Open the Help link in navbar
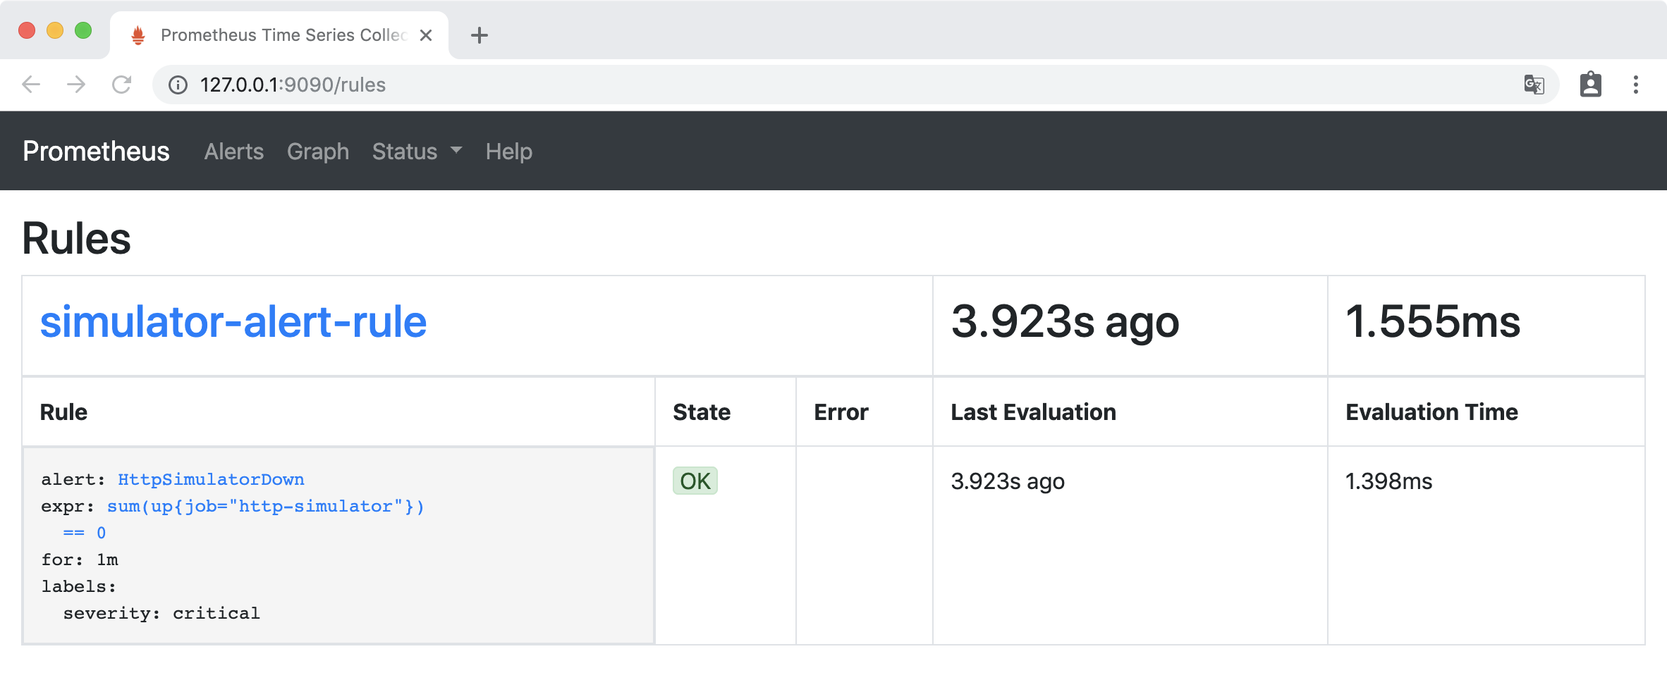 tap(508, 152)
